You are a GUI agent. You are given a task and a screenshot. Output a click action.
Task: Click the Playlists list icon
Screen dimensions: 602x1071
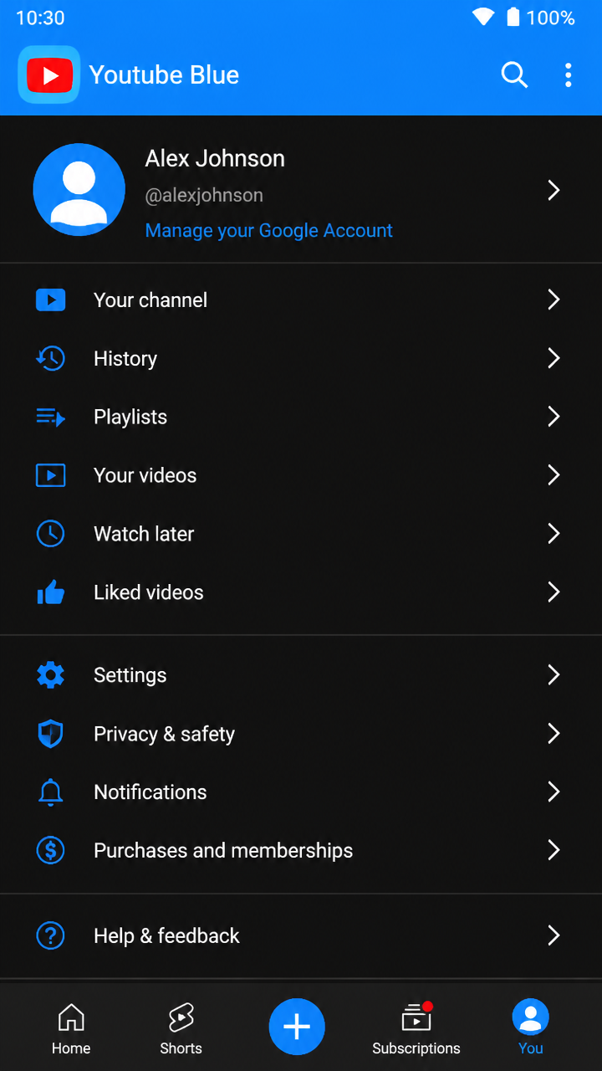click(51, 417)
